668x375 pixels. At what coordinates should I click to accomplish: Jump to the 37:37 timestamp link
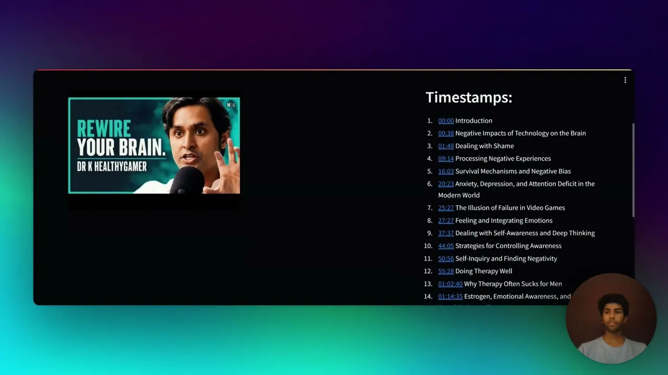[x=446, y=233]
